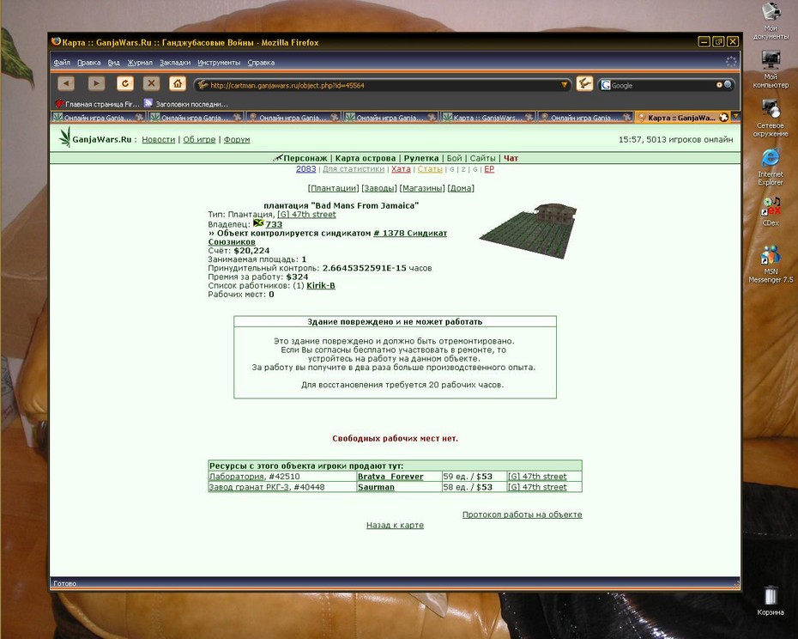Image resolution: width=798 pixels, height=639 pixels.
Task: Open owner '733' profile link
Action: pyautogui.click(x=274, y=224)
